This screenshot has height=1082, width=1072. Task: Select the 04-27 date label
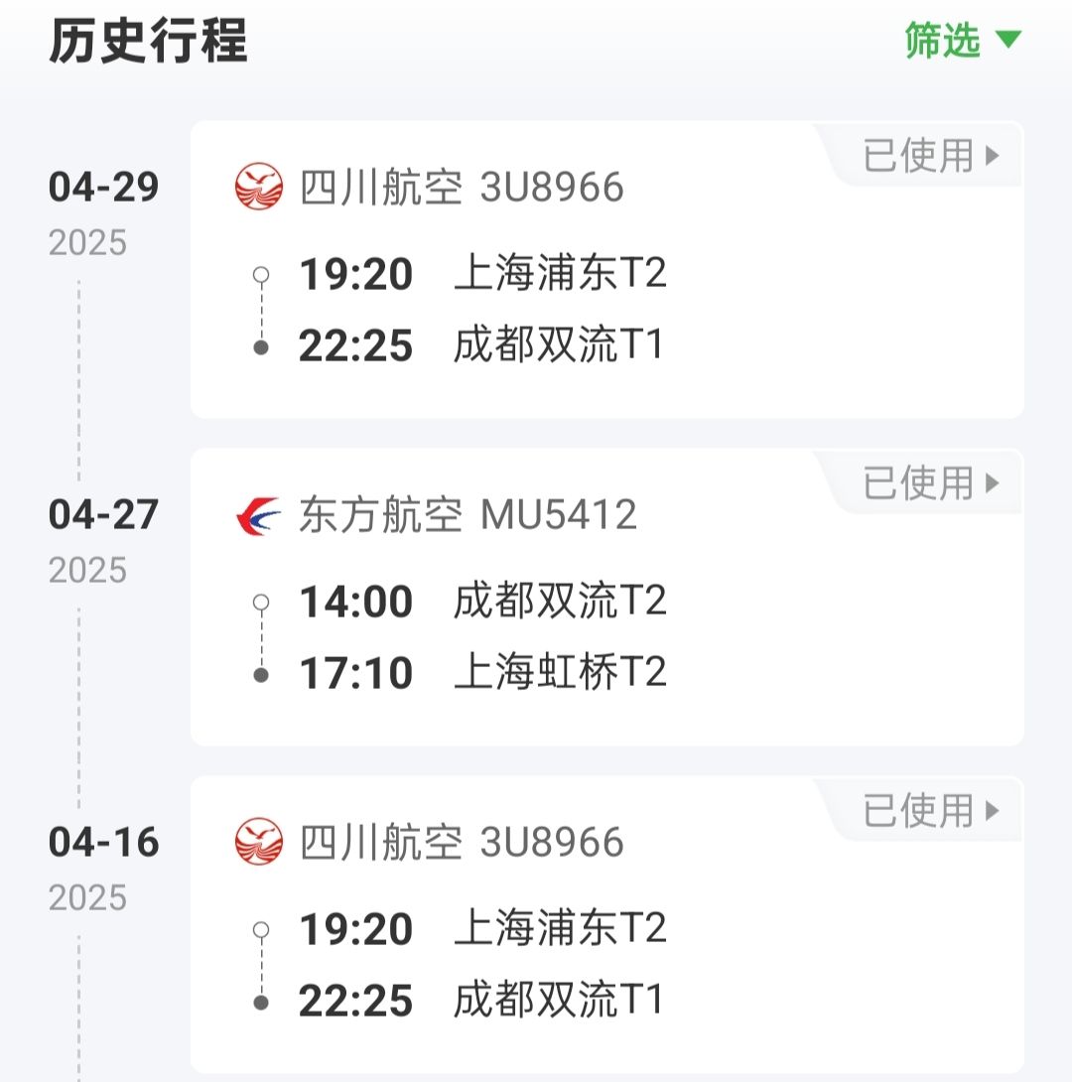(103, 515)
